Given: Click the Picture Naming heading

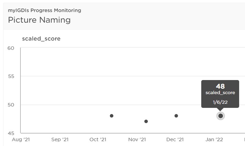Looking at the screenshot, I should coord(39,20).
